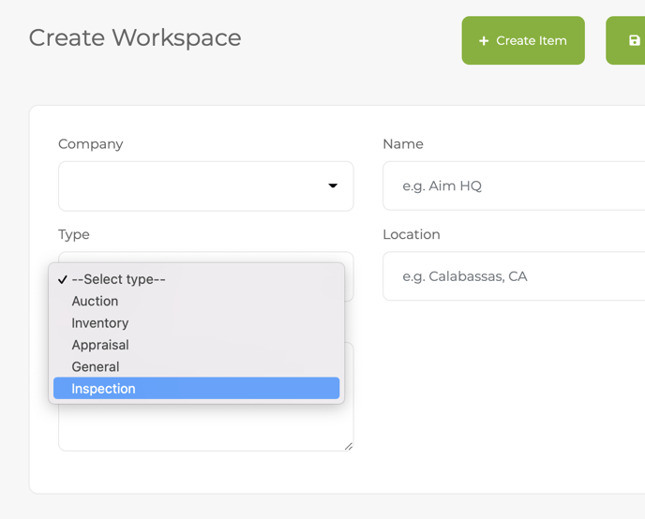
Task: Click the Create Workspace heading
Action: point(135,37)
